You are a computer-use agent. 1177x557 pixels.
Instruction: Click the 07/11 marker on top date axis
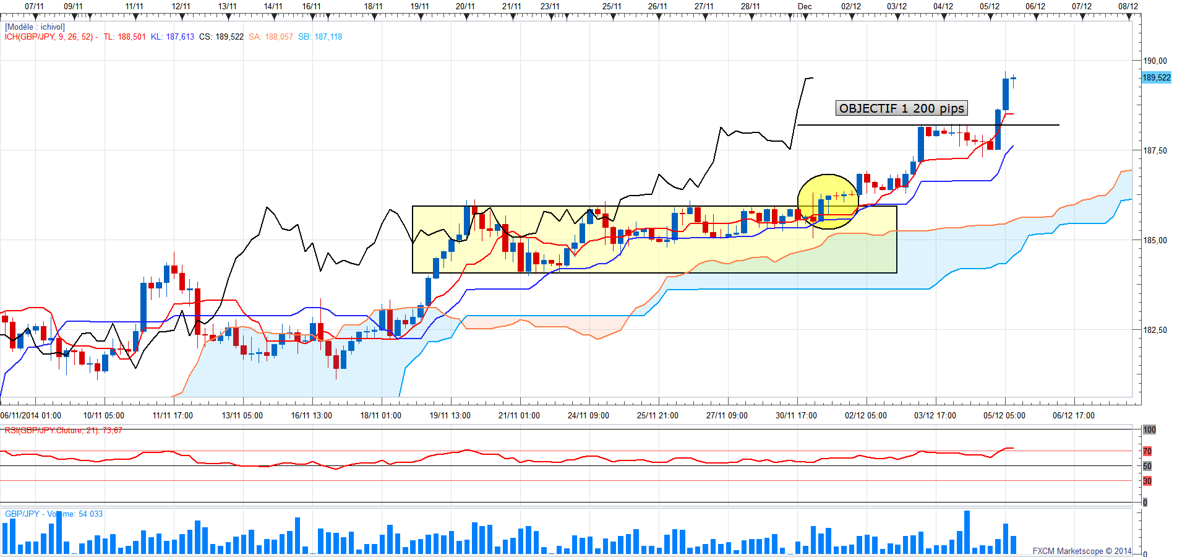coord(34,7)
